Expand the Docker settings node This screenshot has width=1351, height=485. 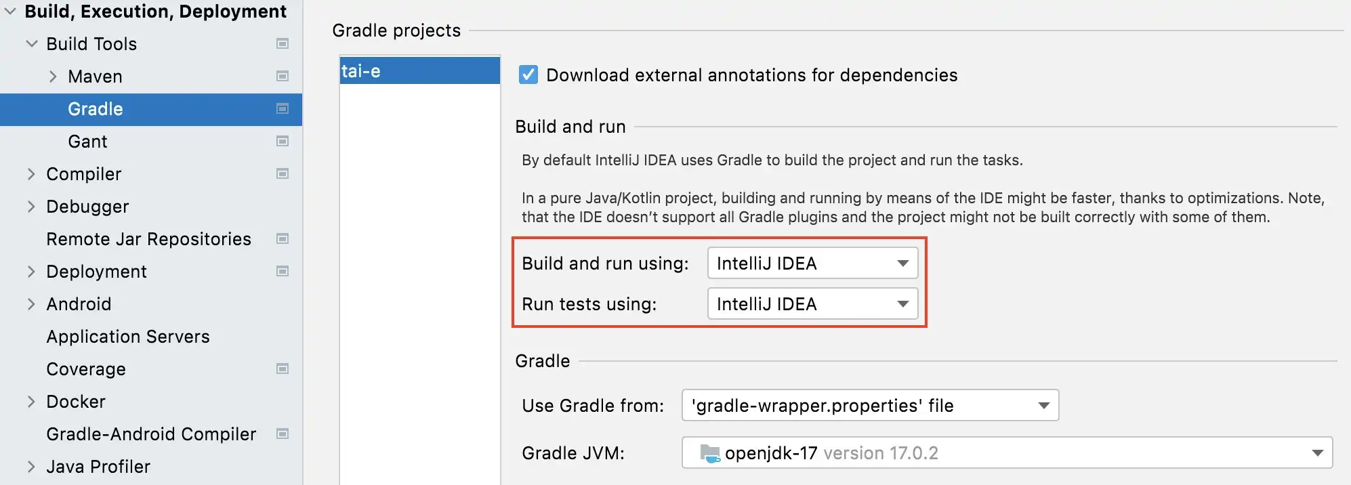coord(31,402)
